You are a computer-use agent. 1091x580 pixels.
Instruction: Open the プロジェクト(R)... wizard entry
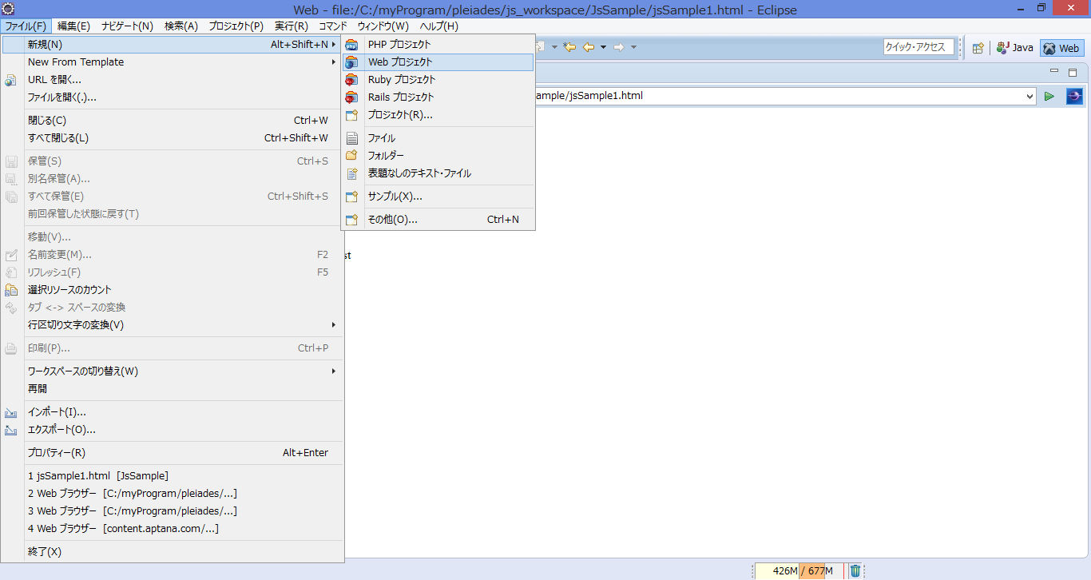(x=438, y=115)
